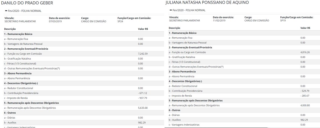Screen dimensions: 320x128
Task: Click Juliana's income tax value - 285.67
Action: coord(305,95)
